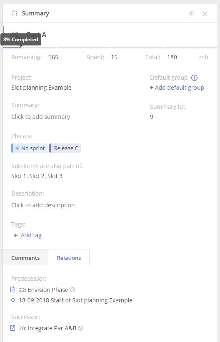This screenshot has width=220, height=342.
Task: Open Default group info icon
Action: click(194, 78)
